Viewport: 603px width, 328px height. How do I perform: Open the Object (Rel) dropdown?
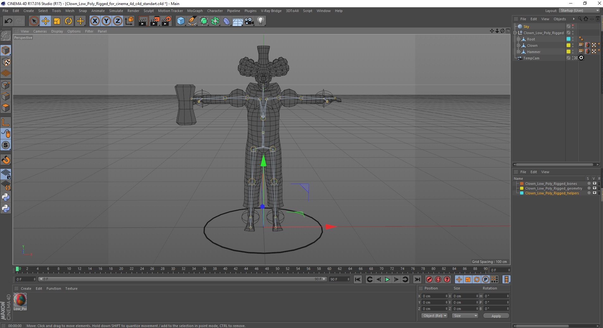[434, 316]
